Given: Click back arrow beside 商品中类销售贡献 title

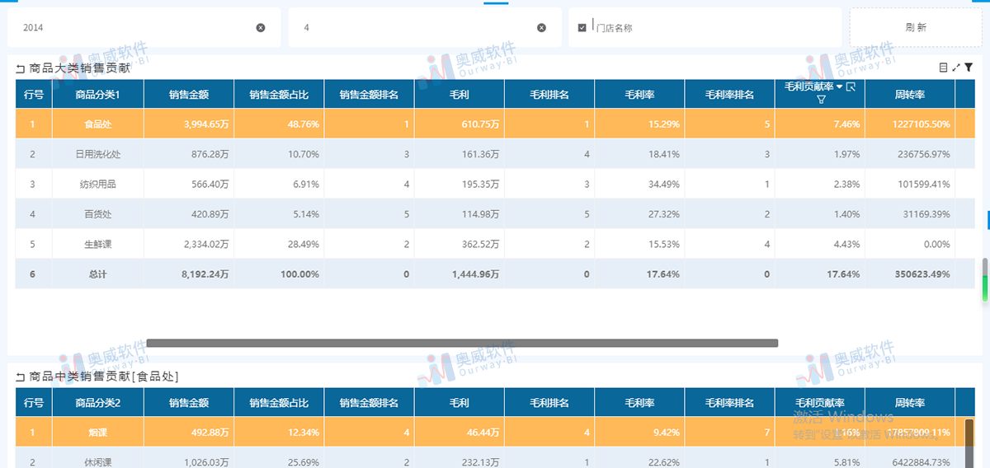Looking at the screenshot, I should (x=20, y=377).
